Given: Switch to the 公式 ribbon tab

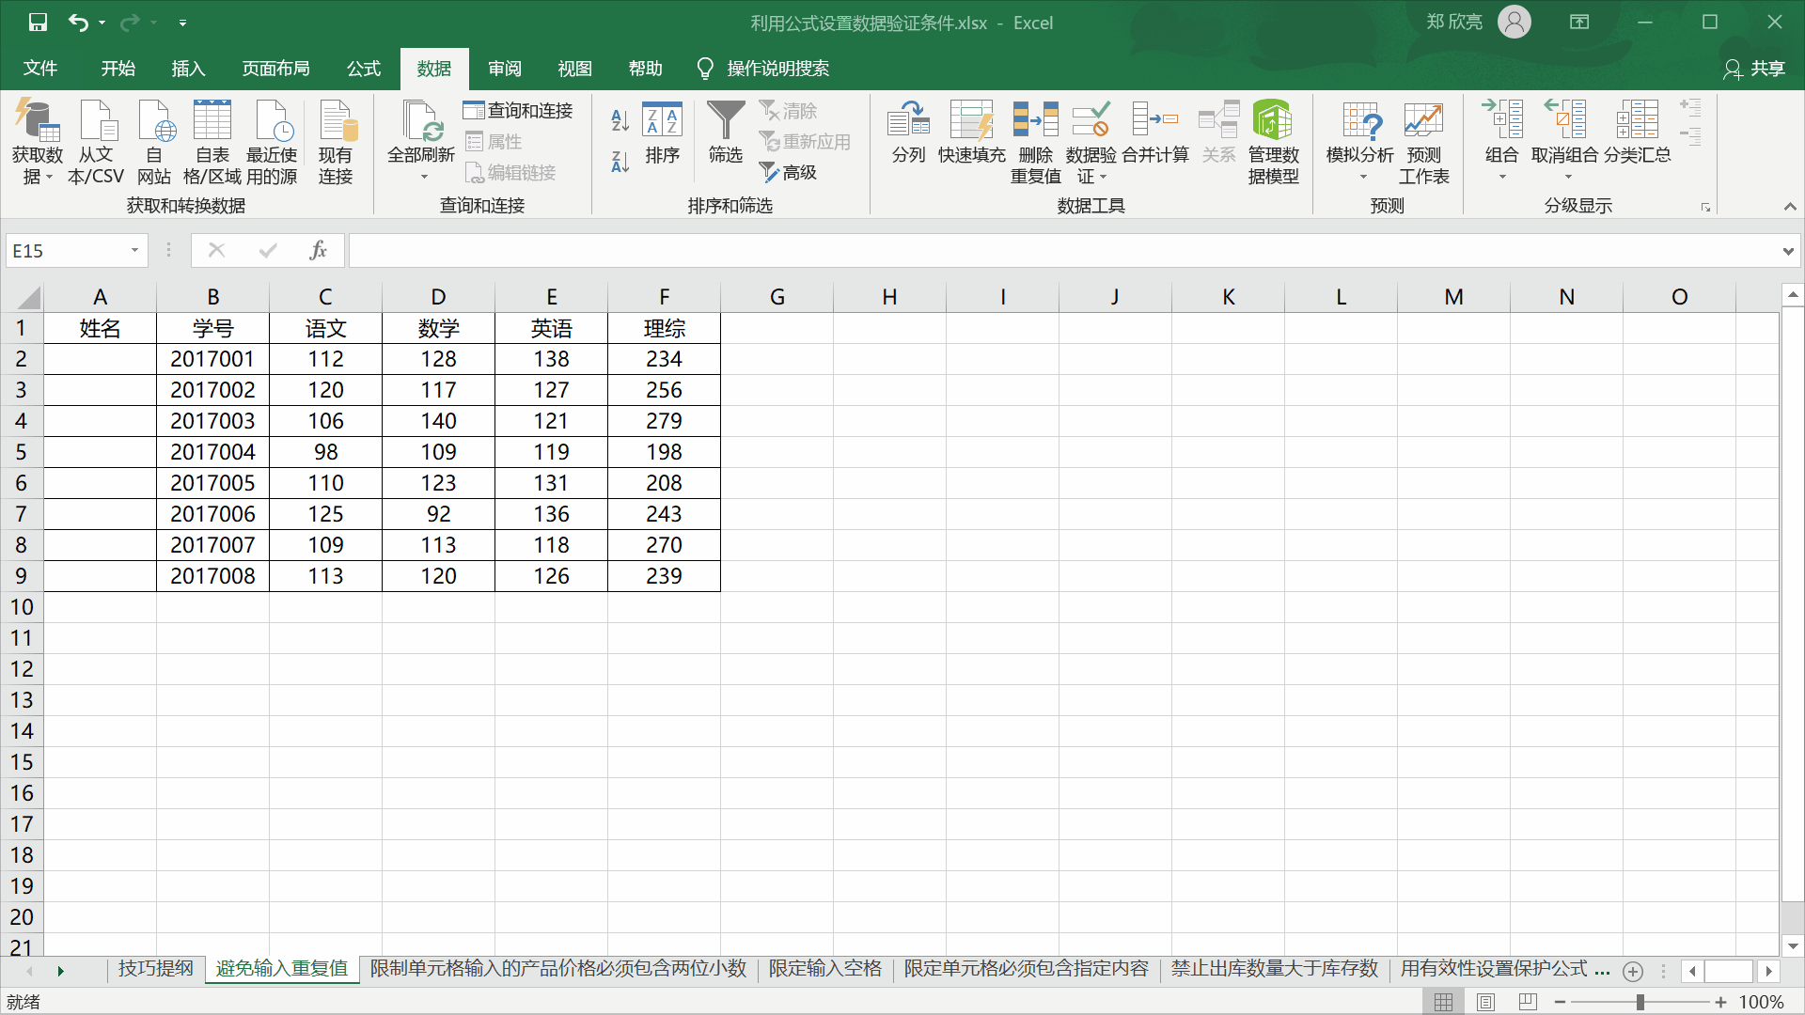Looking at the screenshot, I should tap(363, 68).
